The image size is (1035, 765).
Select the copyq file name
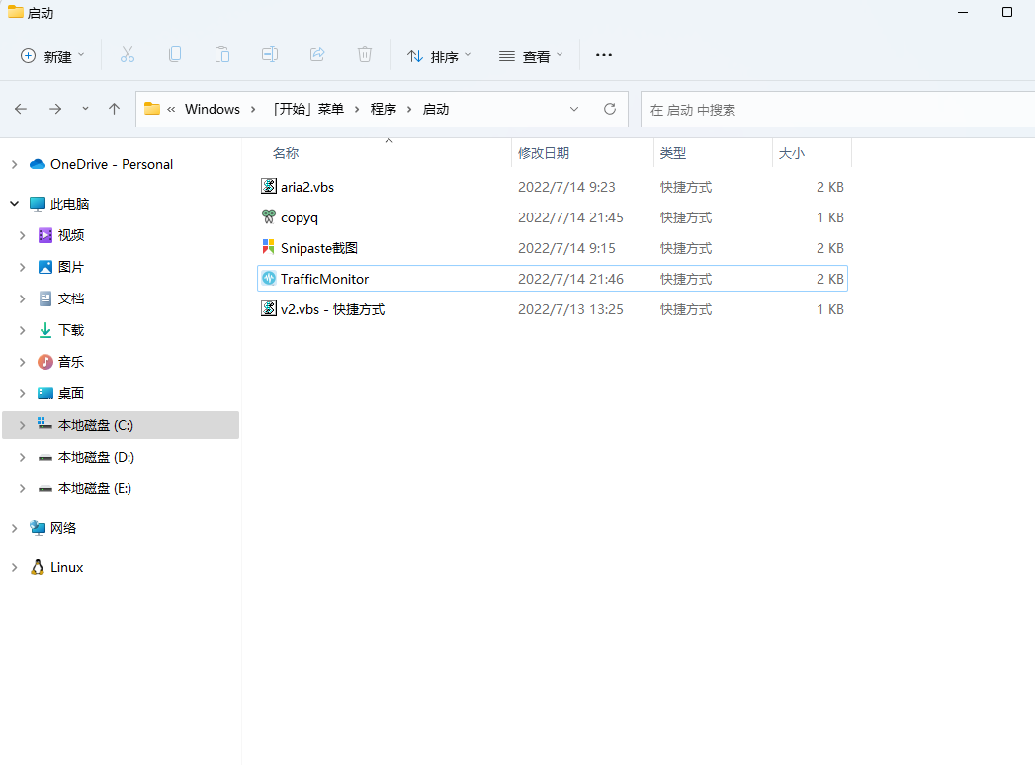coord(299,217)
